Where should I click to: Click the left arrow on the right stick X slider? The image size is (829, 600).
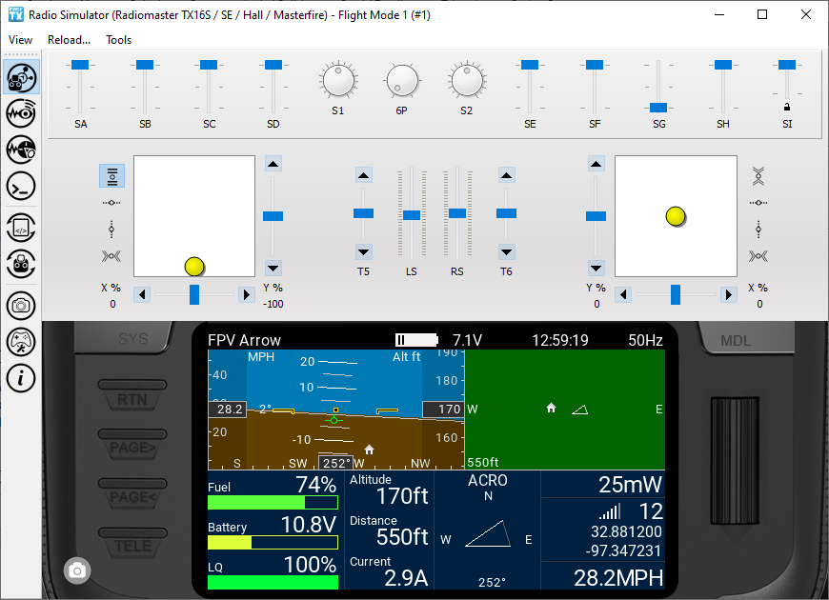622,294
